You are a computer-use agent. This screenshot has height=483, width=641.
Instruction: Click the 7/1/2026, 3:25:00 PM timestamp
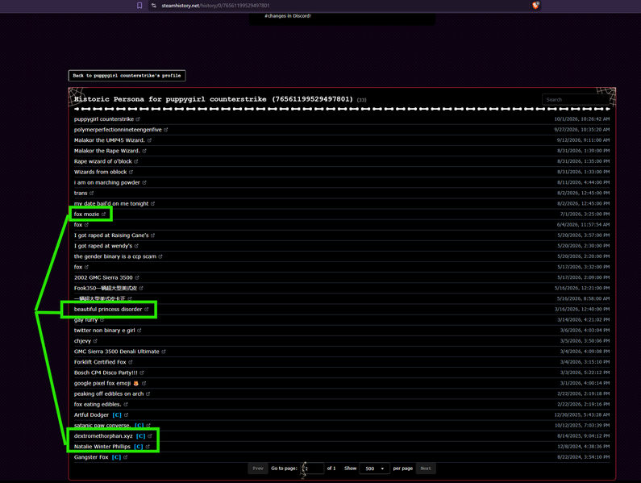coord(585,214)
